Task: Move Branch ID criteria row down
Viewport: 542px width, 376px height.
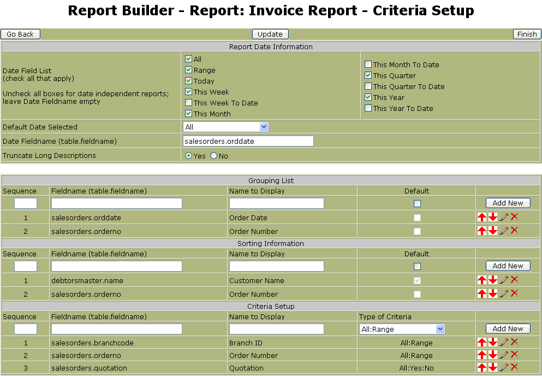Action: 493,343
